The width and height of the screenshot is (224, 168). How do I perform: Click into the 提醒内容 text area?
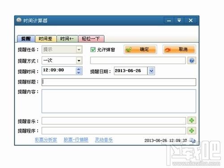(119, 101)
